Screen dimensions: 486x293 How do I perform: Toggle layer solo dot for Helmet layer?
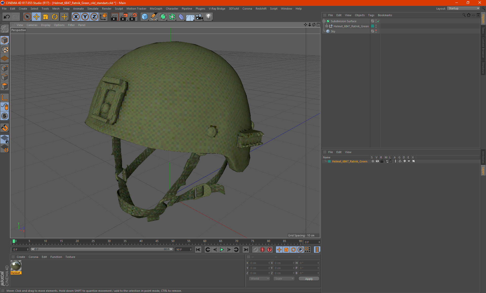(373, 161)
